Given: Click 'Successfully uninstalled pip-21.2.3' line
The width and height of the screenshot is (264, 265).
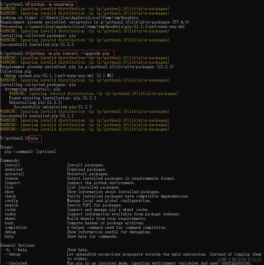Looking at the screenshot, I should click(53, 107).
